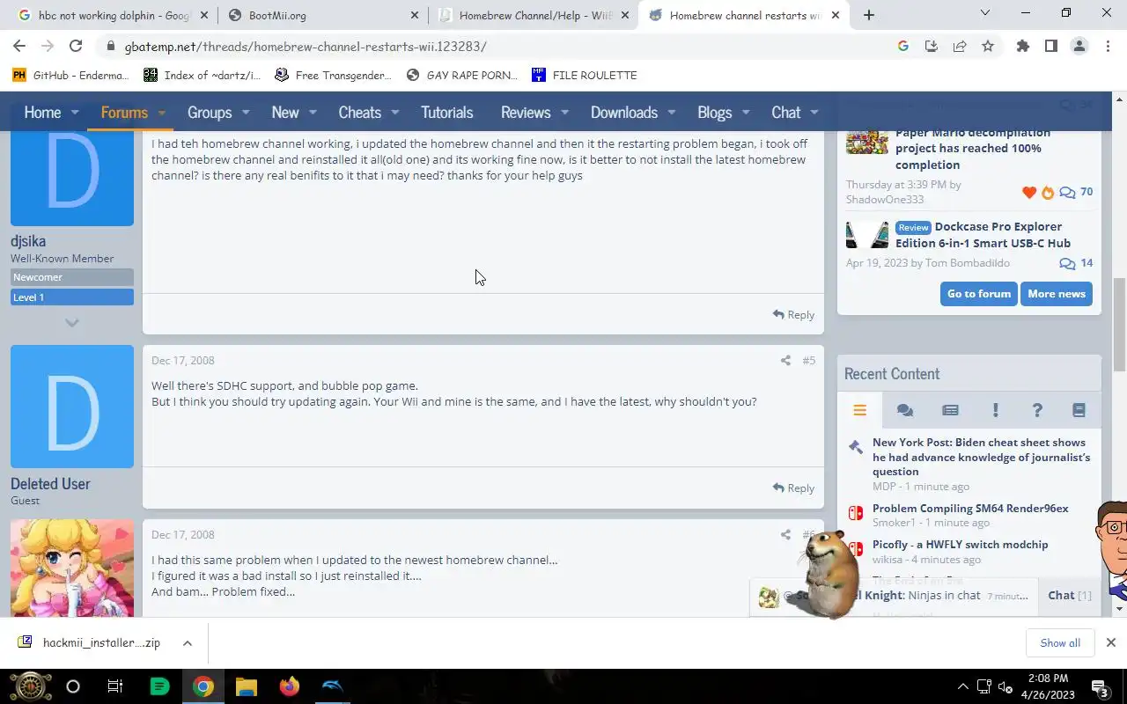Open the Chrome side panel icon
The width and height of the screenshot is (1127, 704).
click(1050, 46)
